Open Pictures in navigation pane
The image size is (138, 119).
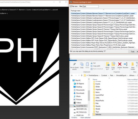tap(78, 99)
